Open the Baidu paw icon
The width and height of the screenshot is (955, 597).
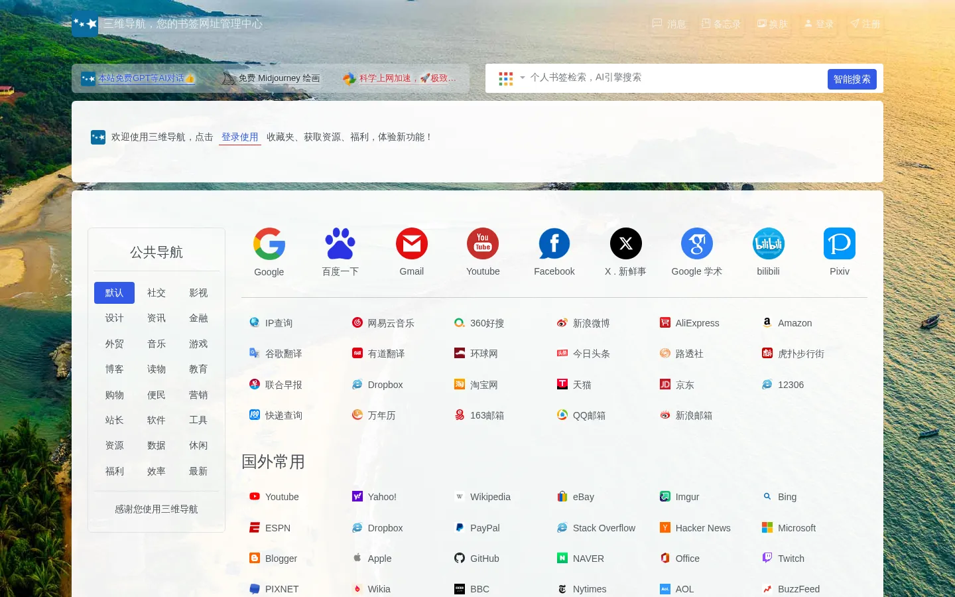340,243
